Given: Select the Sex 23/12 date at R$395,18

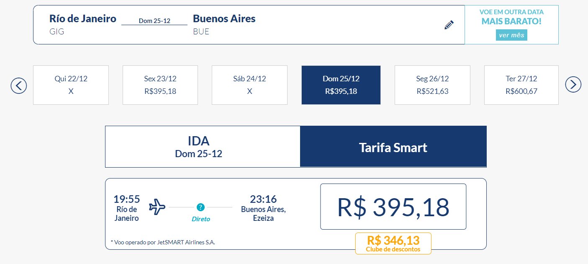Looking at the screenshot, I should click(x=160, y=85).
